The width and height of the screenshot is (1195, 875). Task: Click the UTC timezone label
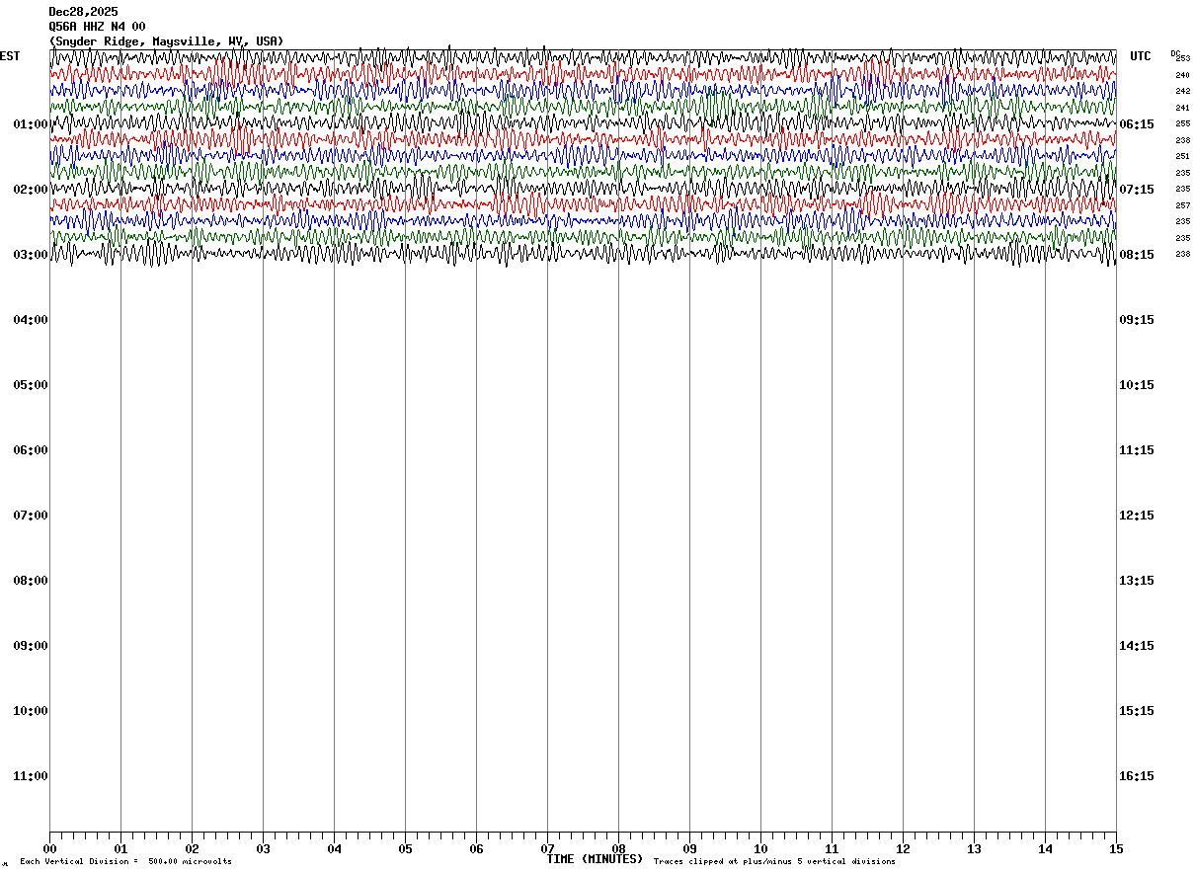tap(1141, 56)
